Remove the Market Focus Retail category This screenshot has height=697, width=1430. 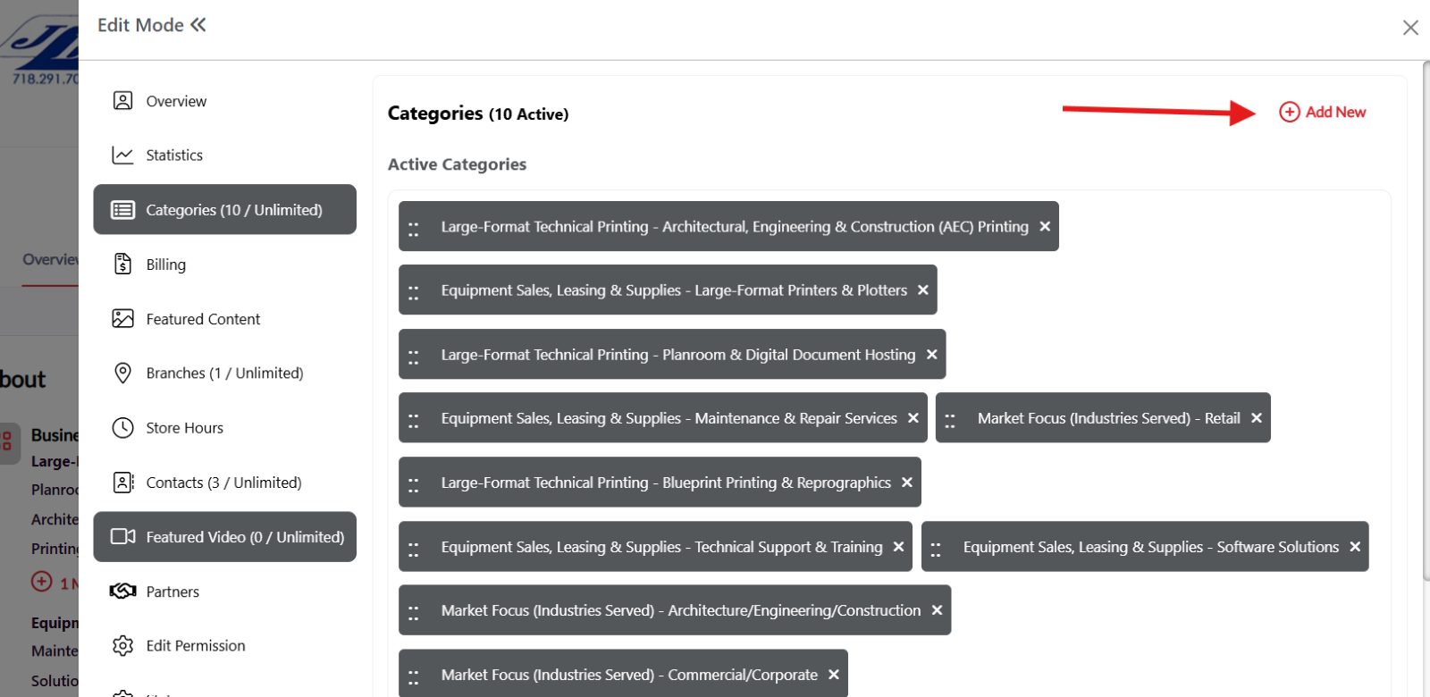point(1256,418)
